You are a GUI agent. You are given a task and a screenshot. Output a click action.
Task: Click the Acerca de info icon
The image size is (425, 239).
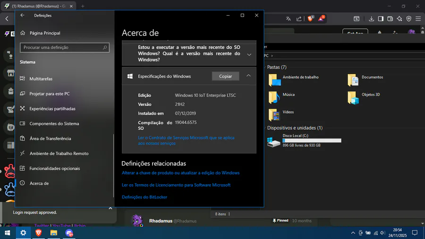23,183
